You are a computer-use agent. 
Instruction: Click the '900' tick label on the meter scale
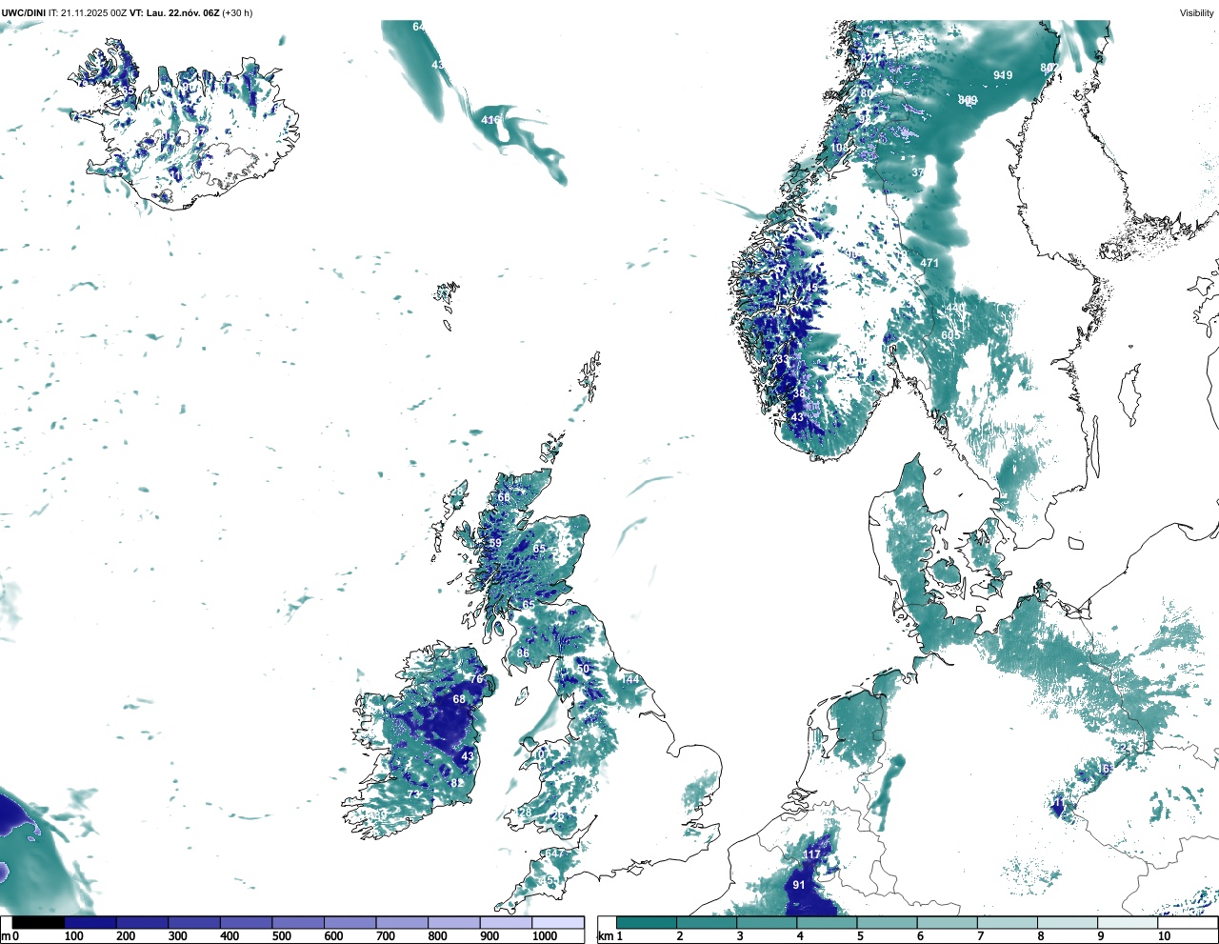pos(490,936)
